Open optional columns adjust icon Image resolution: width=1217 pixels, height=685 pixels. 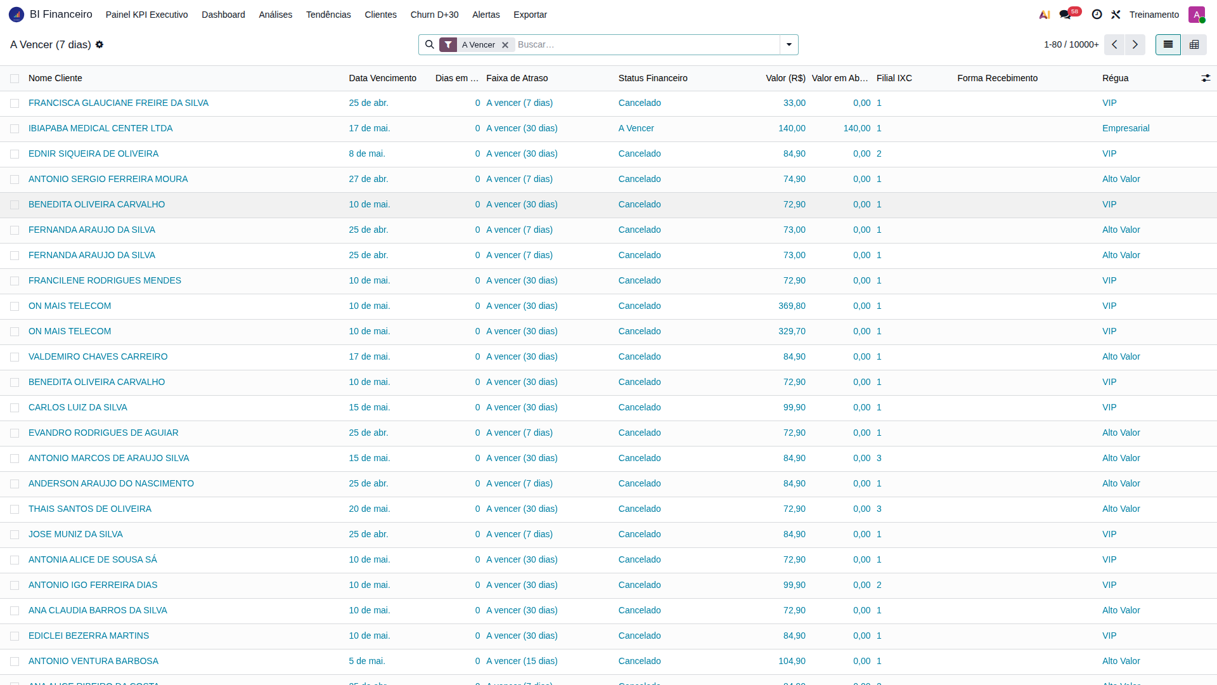[1206, 78]
